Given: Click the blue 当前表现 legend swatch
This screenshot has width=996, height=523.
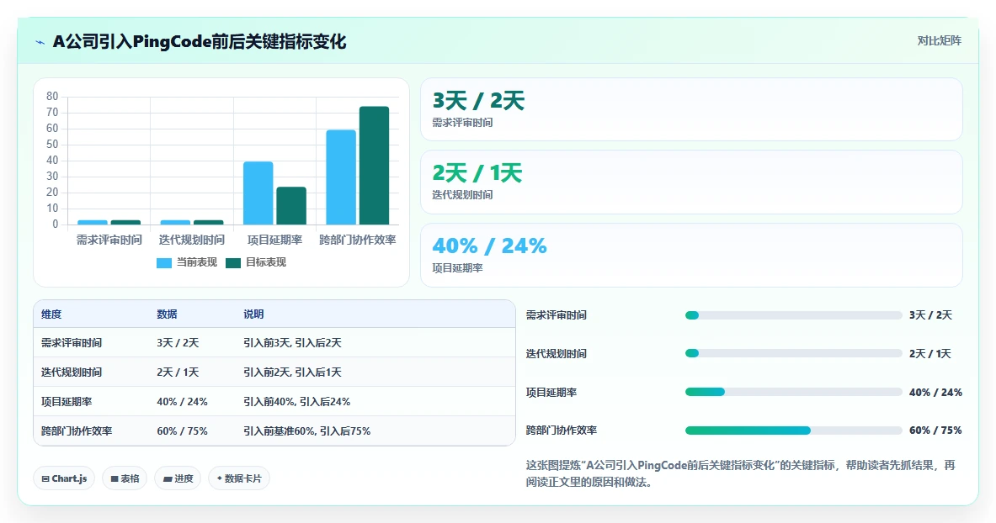Looking at the screenshot, I should [x=164, y=263].
